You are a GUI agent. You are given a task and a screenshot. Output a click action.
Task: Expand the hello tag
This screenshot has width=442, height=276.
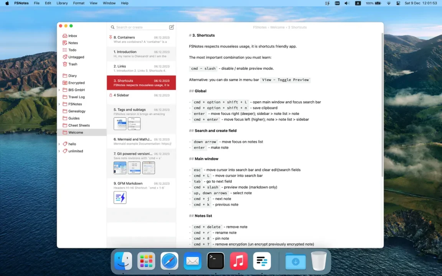click(x=59, y=144)
